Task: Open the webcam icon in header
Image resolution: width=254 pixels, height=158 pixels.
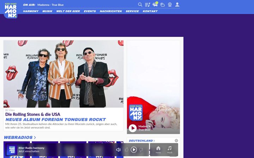Action: click(x=170, y=5)
